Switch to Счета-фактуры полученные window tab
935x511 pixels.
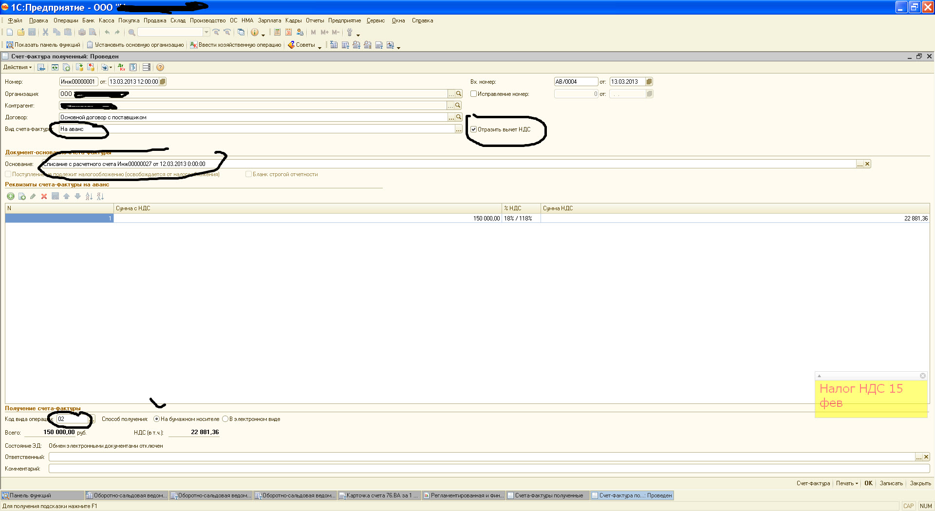(548, 495)
